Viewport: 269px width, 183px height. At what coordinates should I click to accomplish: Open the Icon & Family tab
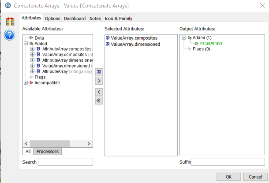click(118, 19)
